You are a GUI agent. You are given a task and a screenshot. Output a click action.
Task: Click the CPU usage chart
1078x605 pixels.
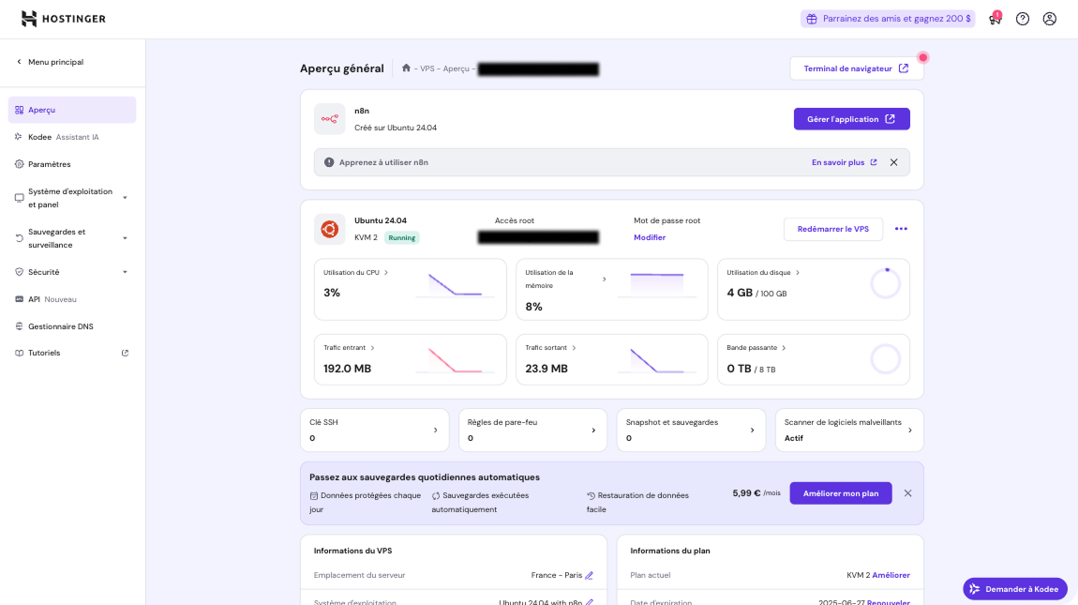coord(456,285)
